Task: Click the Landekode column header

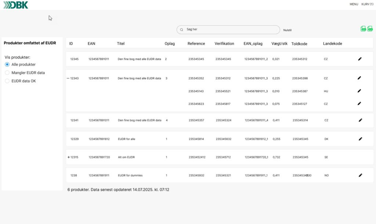Action: coord(332,44)
